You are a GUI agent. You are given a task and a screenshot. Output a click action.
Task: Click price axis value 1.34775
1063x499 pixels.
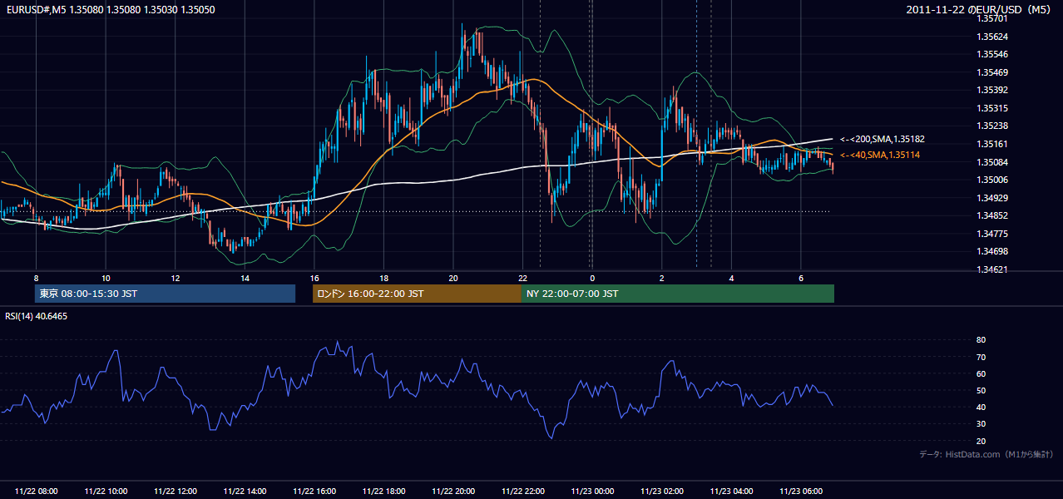993,234
